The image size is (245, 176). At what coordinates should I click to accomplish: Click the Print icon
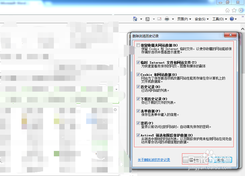[167, 19]
